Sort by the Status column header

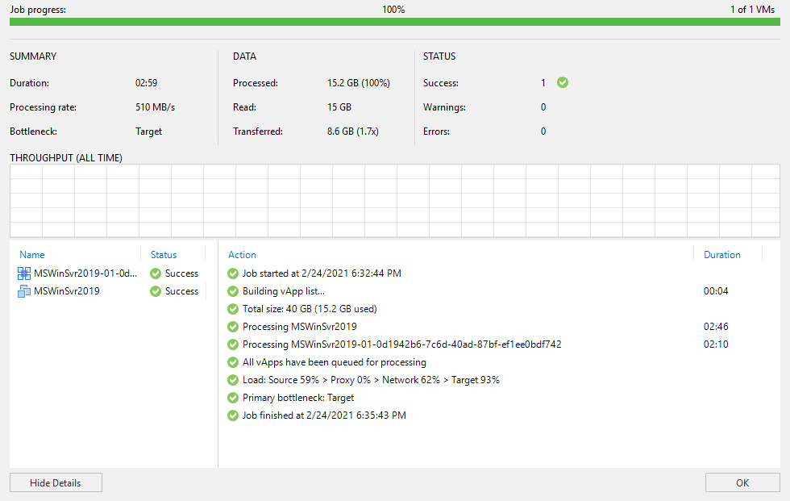pyautogui.click(x=164, y=254)
